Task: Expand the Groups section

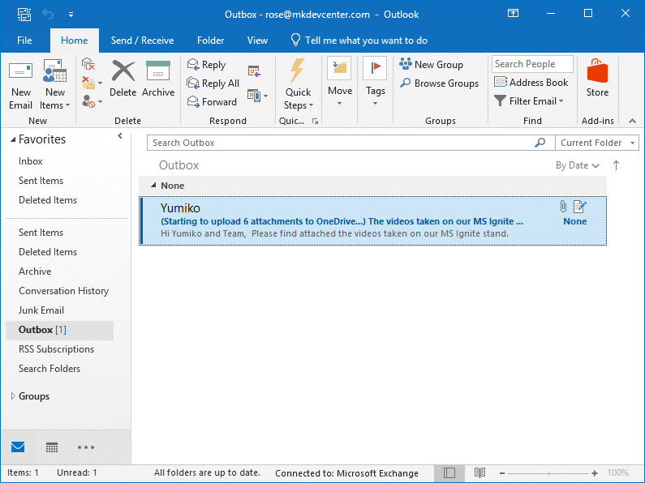Action: (13, 396)
